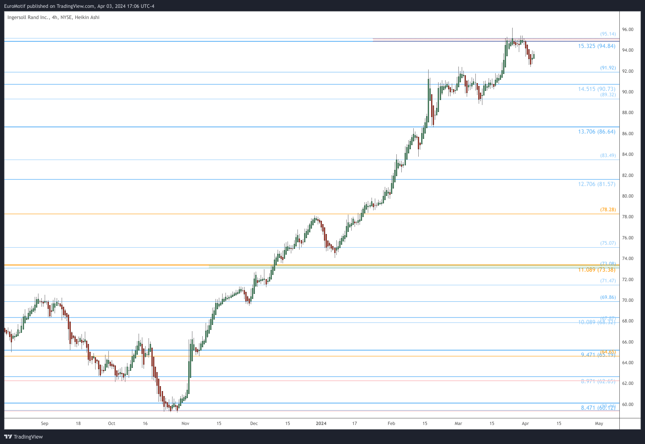Click the EuroMotif published on TradingView.com header
This screenshot has height=444, width=645.
click(79, 6)
